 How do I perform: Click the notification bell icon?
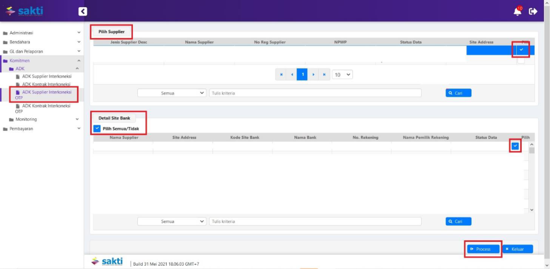(x=517, y=11)
